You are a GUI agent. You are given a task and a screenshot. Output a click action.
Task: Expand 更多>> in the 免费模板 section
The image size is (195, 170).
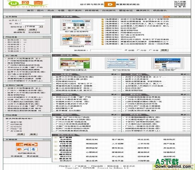[116, 74]
